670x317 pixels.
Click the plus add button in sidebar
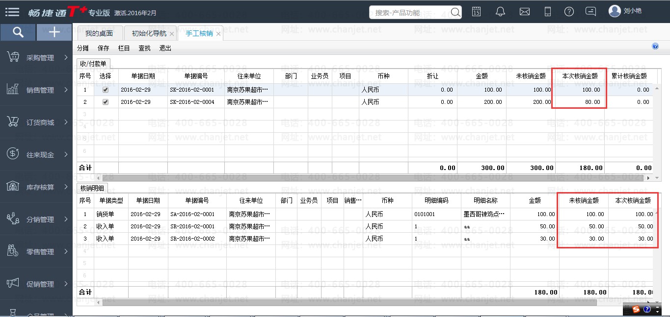click(x=54, y=32)
